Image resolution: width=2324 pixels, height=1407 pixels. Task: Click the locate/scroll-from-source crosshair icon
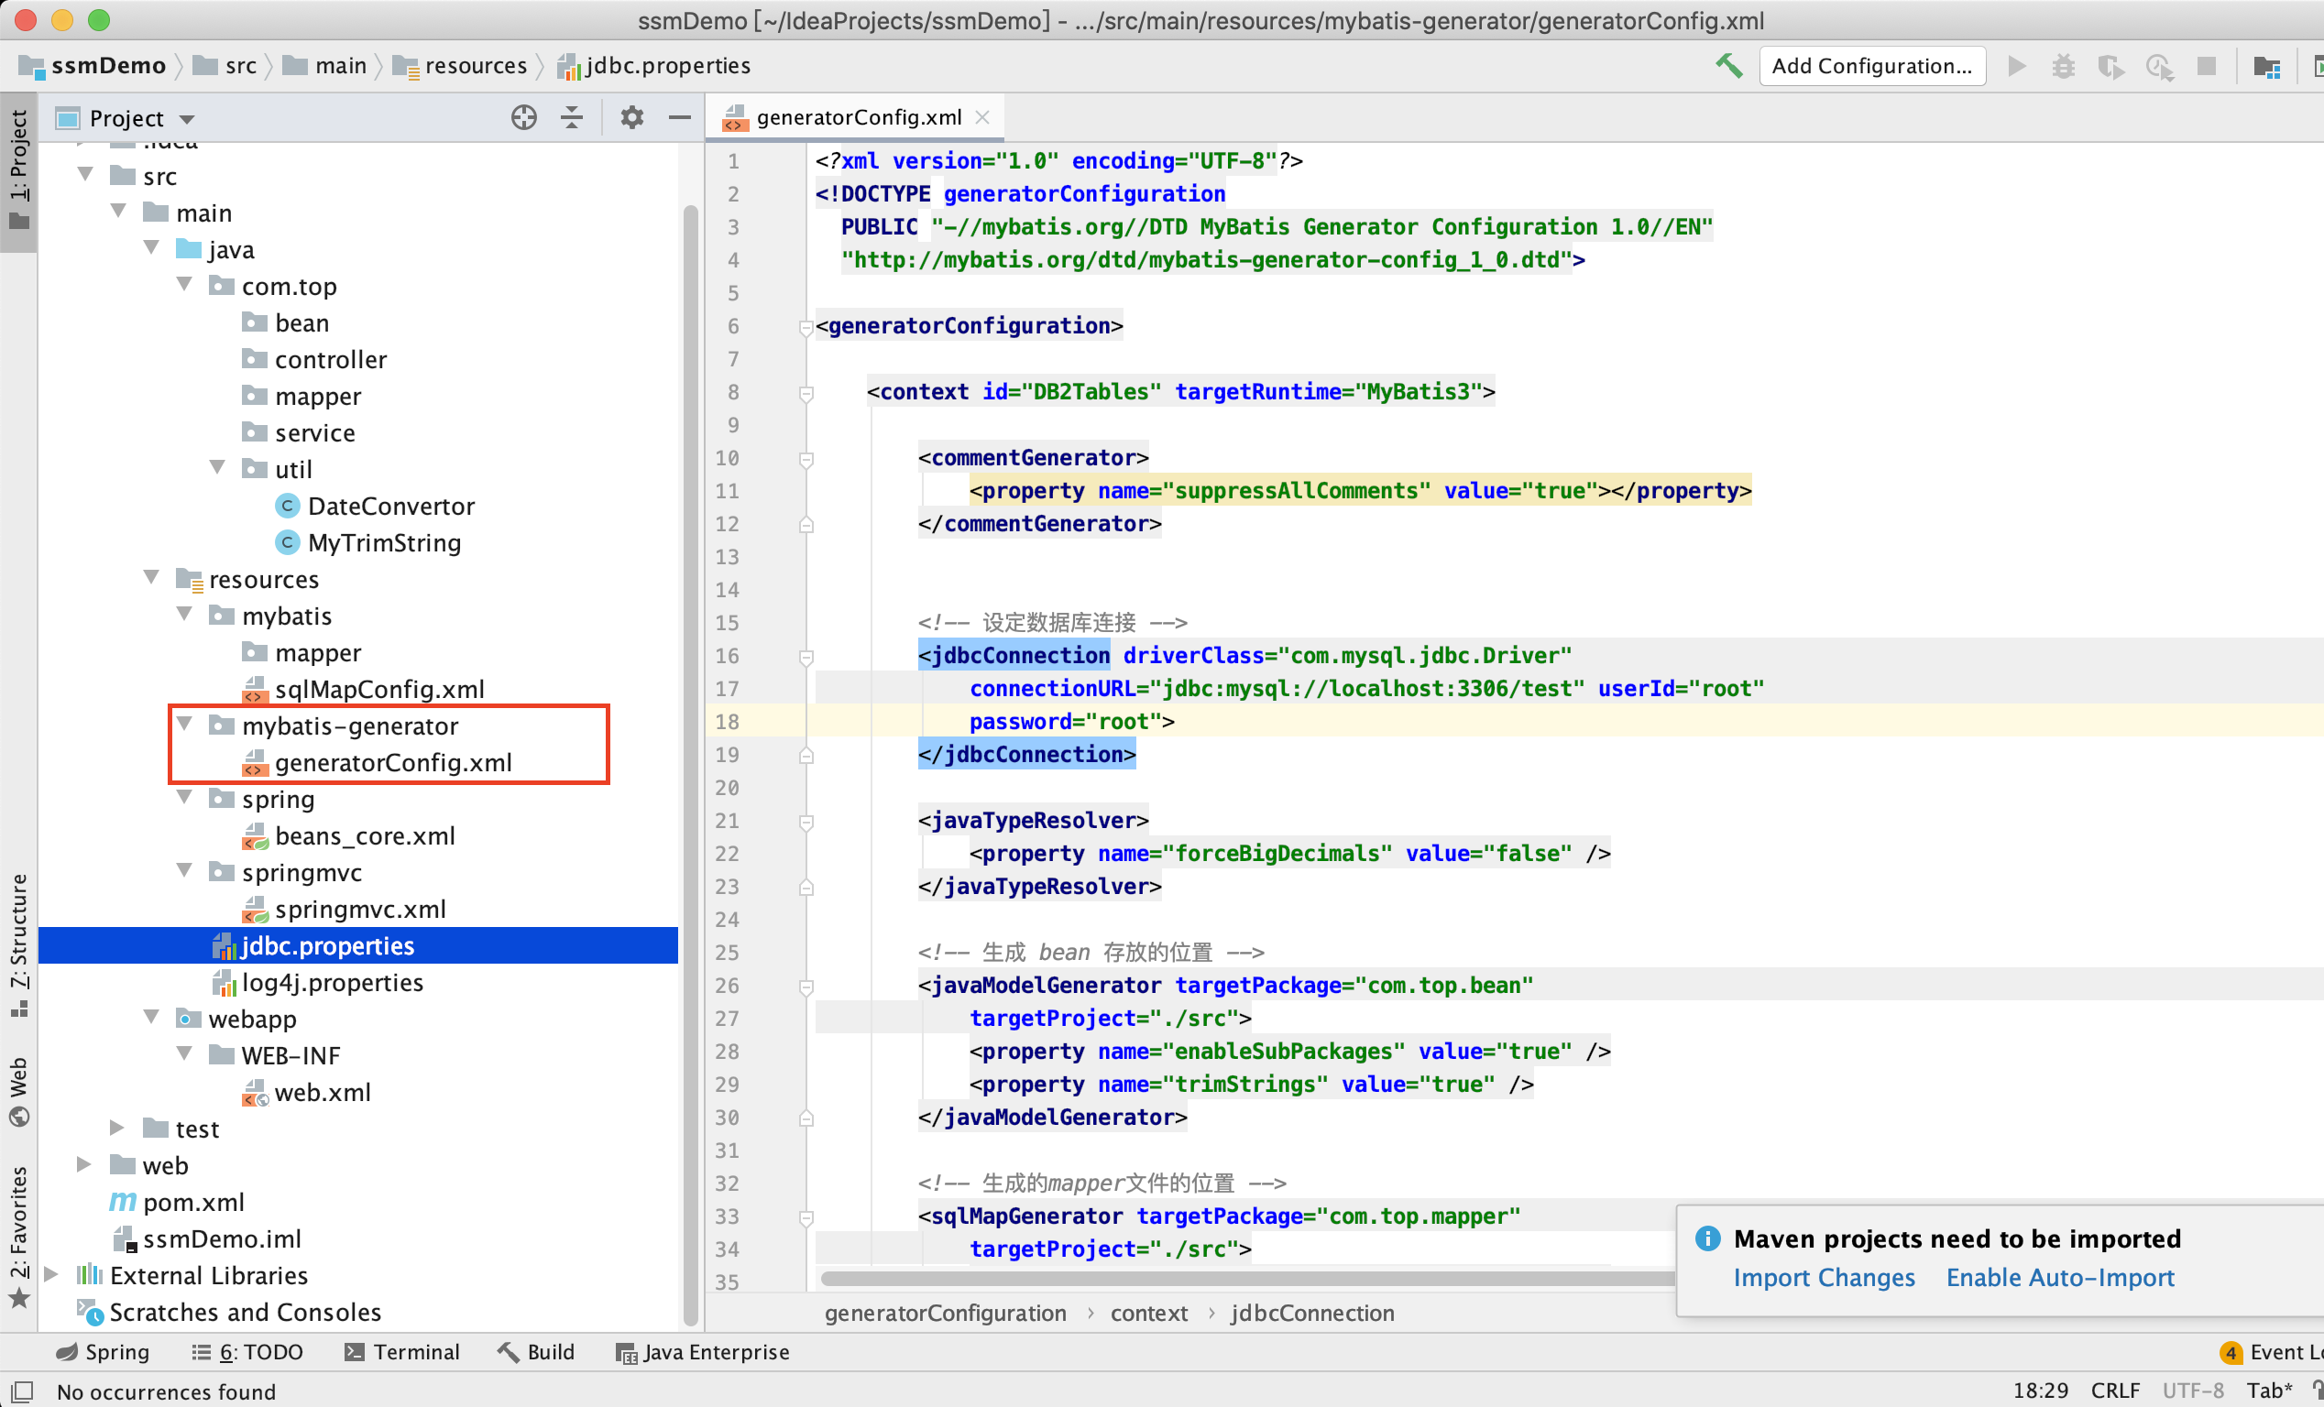pos(523,118)
